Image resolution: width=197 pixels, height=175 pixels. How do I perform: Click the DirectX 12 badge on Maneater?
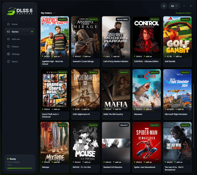154,72
